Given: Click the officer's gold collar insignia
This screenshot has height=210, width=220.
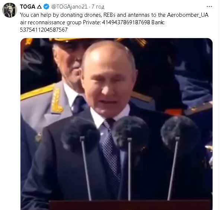Looking at the screenshot, I should [57, 101].
